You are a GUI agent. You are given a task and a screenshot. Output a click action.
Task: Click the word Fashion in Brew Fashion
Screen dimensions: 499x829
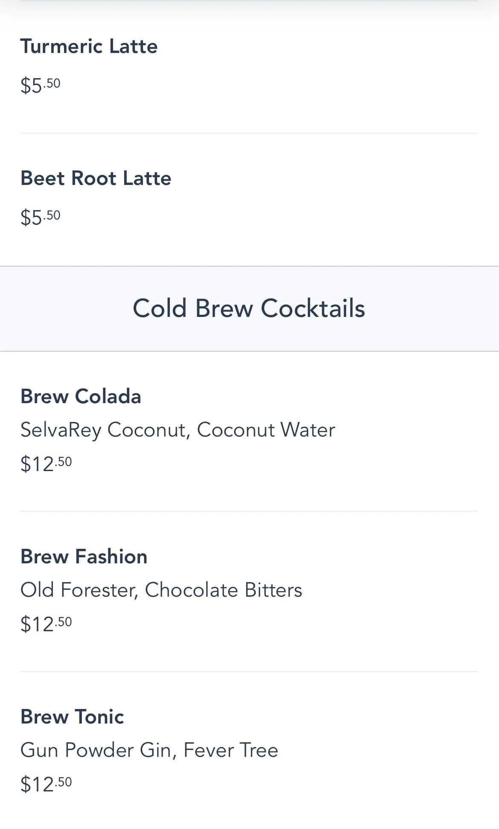[x=111, y=557]
